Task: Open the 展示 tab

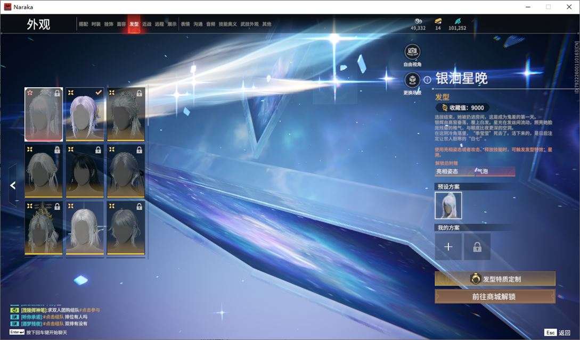Action: point(172,24)
